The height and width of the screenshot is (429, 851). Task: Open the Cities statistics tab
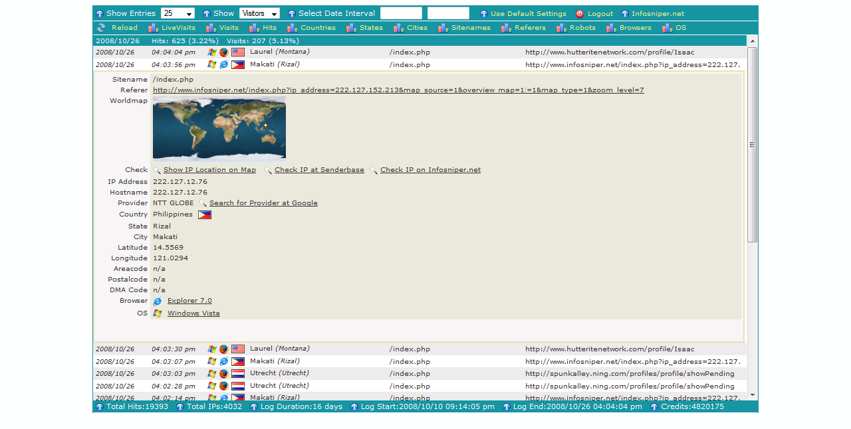(418, 28)
